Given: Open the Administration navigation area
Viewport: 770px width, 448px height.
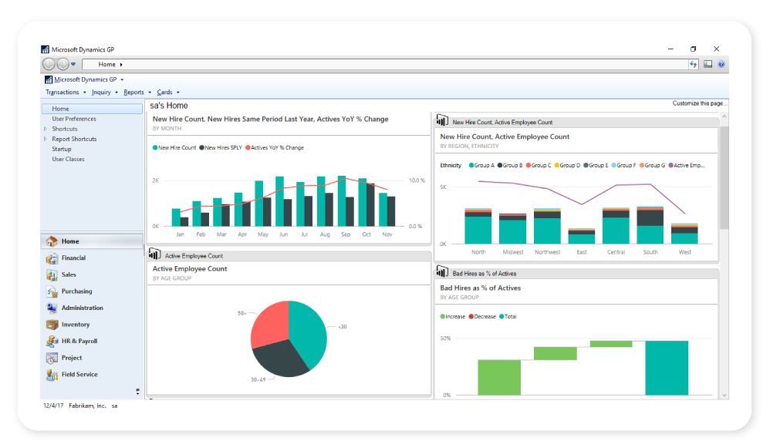Looking at the screenshot, I should [x=92, y=308].
